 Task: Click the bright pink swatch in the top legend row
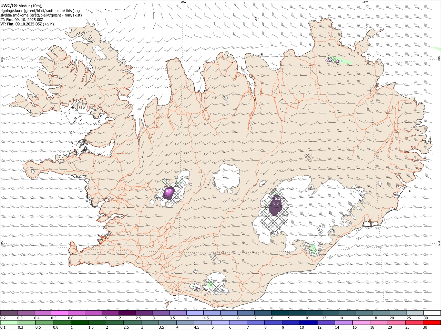[59, 313]
